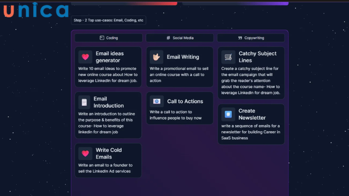Open the Catchy Subject Lines title

[x=257, y=57]
